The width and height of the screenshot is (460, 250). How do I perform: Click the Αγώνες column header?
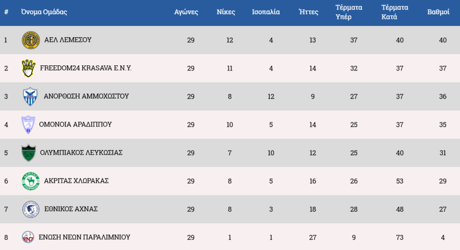click(186, 12)
